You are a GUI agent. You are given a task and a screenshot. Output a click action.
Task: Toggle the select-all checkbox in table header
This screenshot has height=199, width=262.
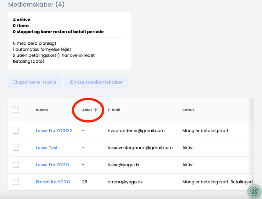tap(16, 110)
